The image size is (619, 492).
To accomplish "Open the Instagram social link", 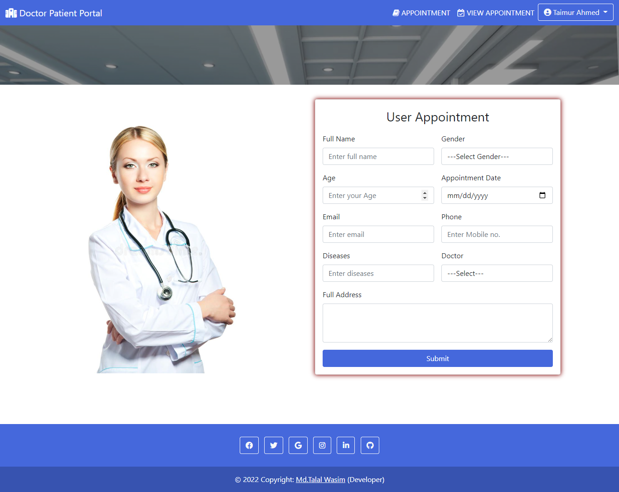I will click(322, 445).
